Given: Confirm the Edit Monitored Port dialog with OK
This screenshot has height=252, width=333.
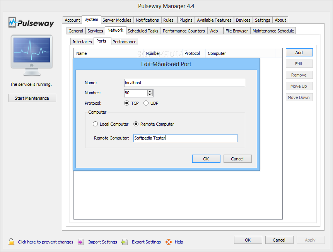Looking at the screenshot, I should click(x=206, y=159).
